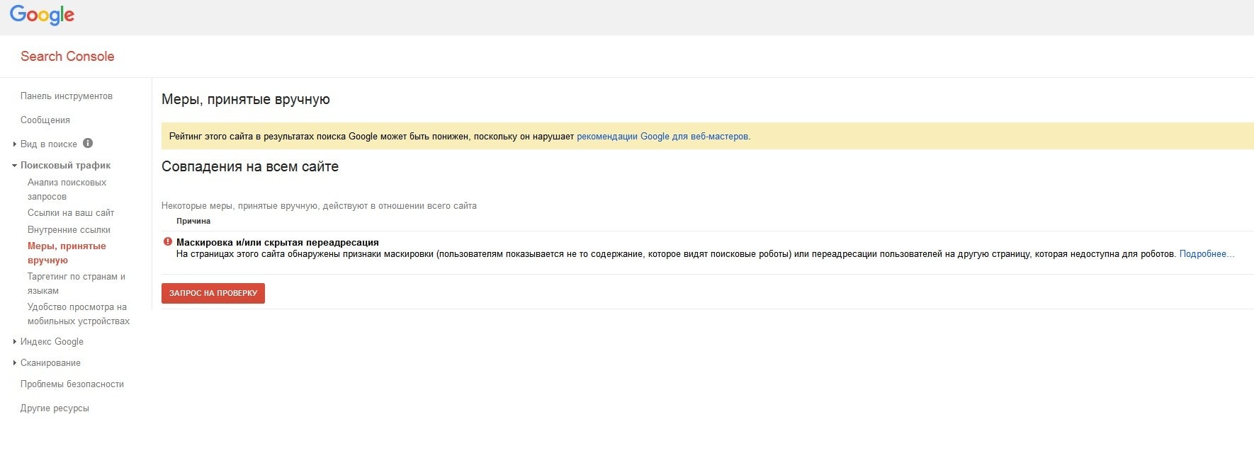Go to Проблемы безопасности
1254x470 pixels.
point(72,384)
